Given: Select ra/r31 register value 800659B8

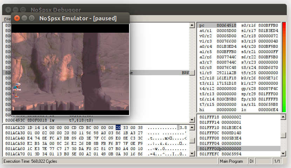Looking at the screenshot, I should tap(268, 104).
